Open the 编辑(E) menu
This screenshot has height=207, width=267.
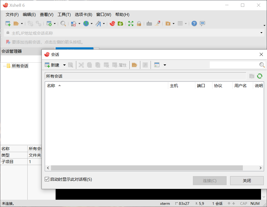tap(29, 15)
